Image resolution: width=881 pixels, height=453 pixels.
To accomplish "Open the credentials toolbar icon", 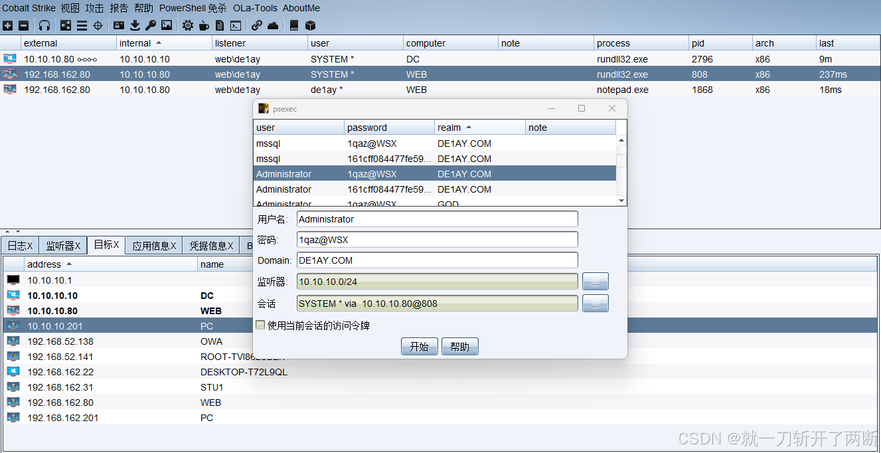I will [x=119, y=25].
